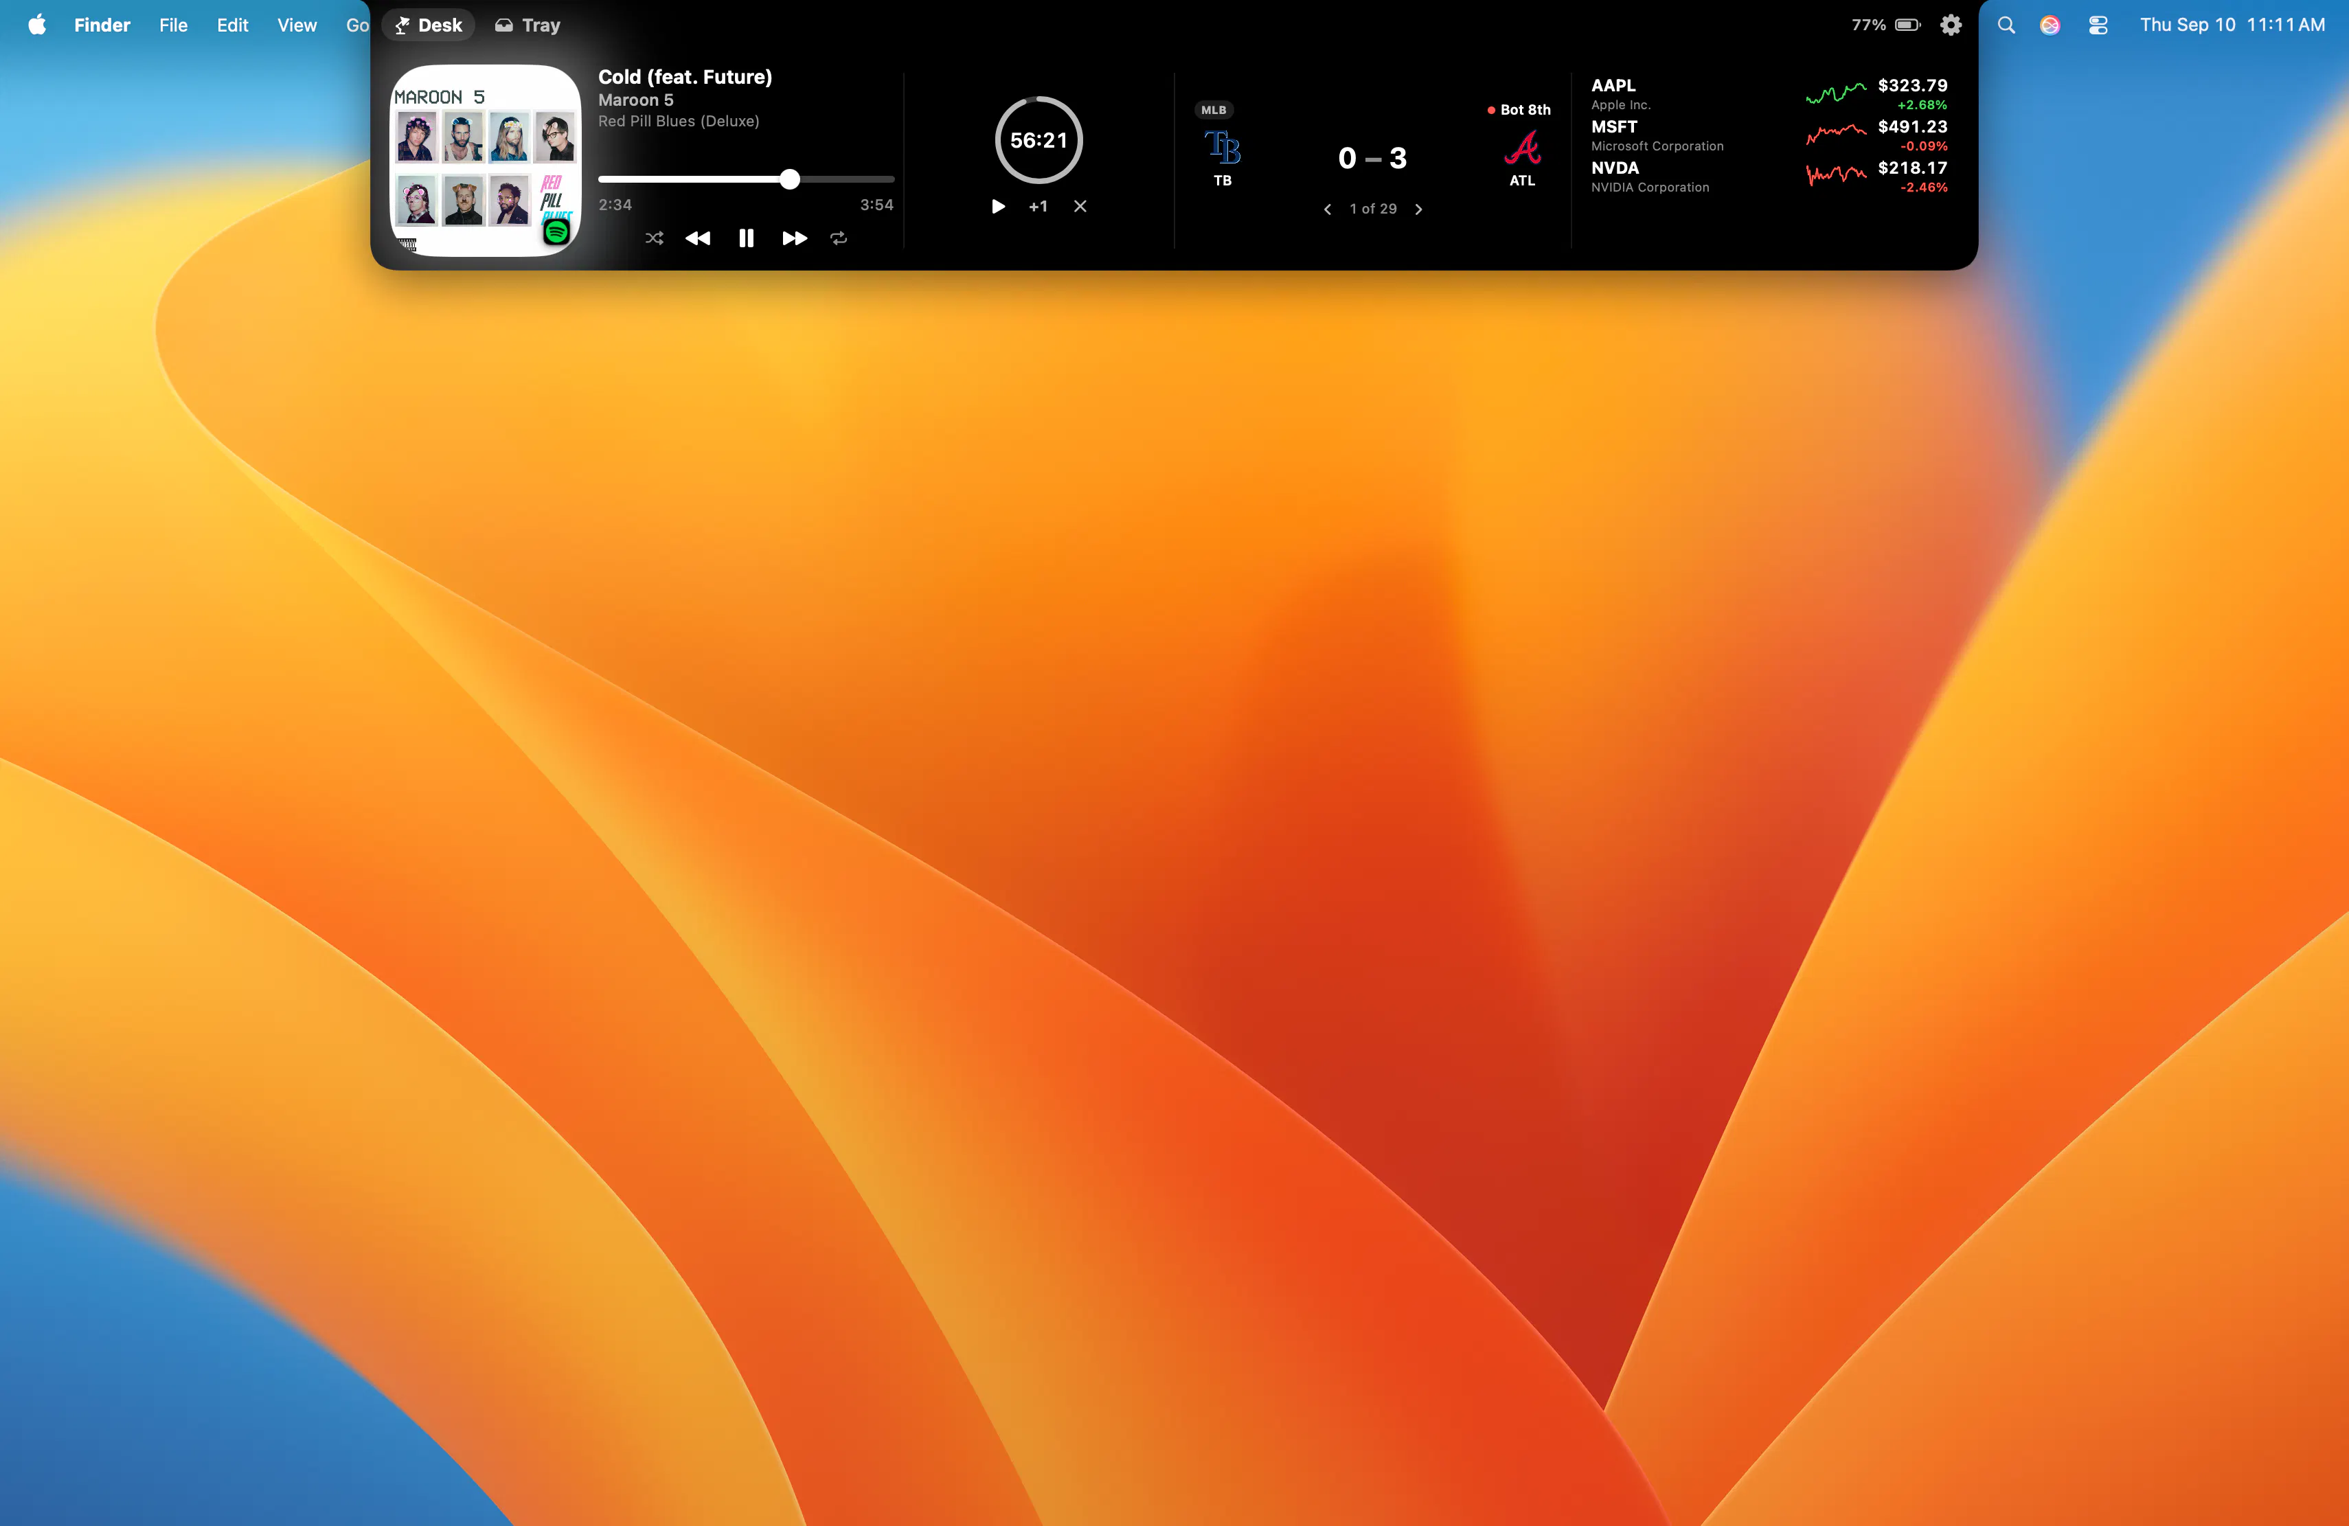
Task: Click the elapsed time 2:34
Action: click(615, 205)
